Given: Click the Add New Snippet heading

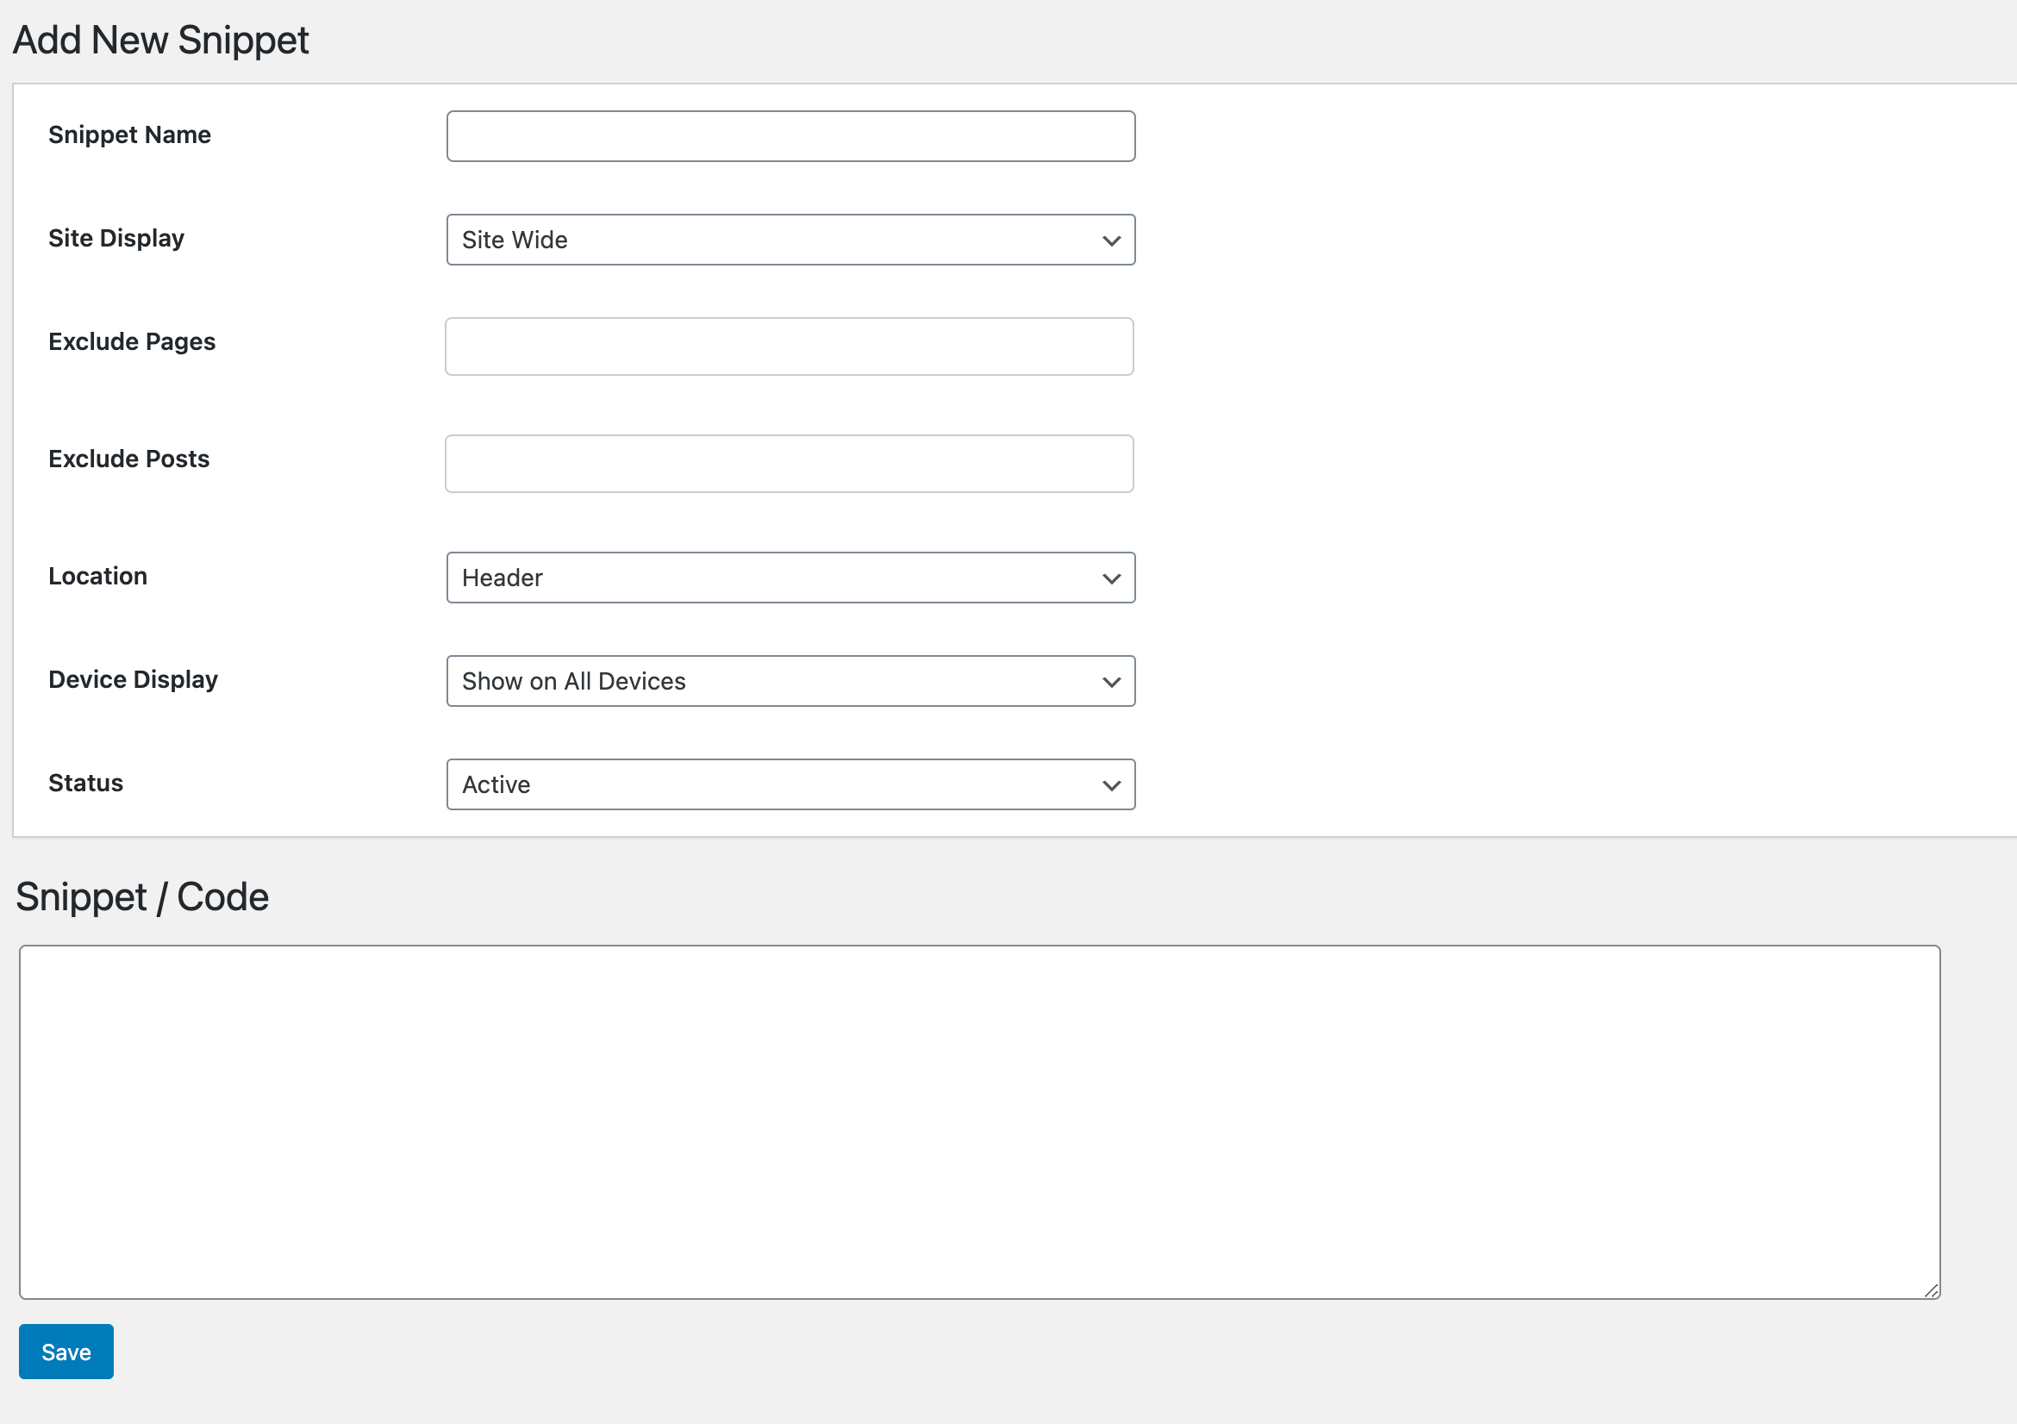Looking at the screenshot, I should coord(161,41).
